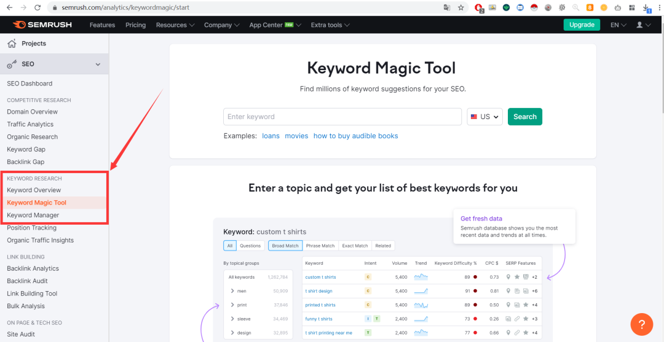Image resolution: width=664 pixels, height=342 pixels.
Task: Open the US country database dropdown
Action: point(485,117)
